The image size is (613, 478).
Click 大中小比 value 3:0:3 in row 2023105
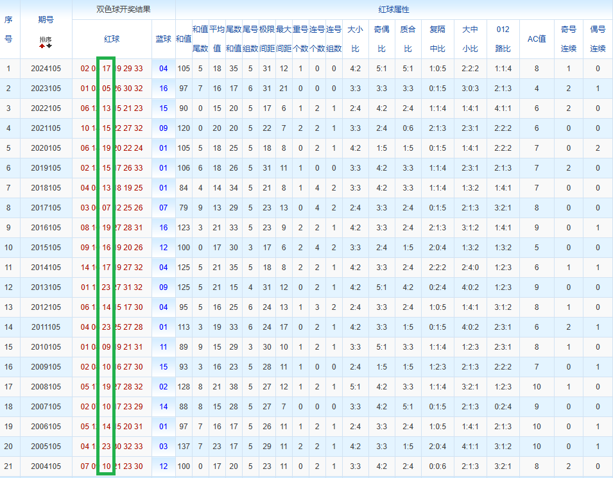pyautogui.click(x=470, y=89)
